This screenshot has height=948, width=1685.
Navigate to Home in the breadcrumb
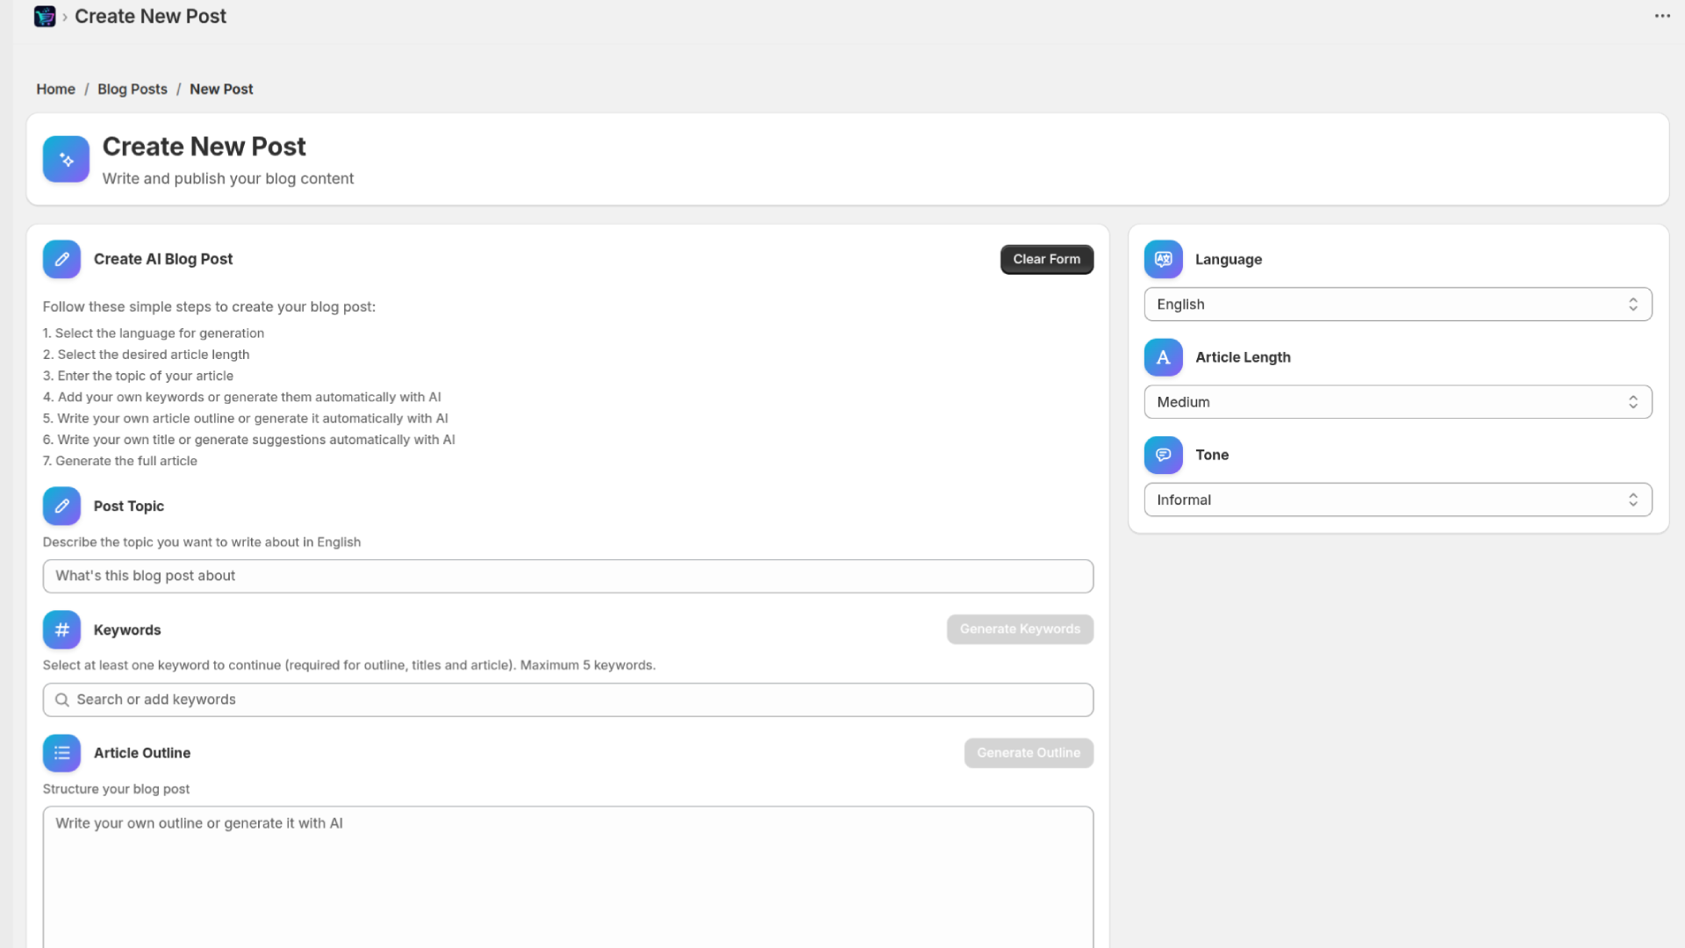click(55, 89)
